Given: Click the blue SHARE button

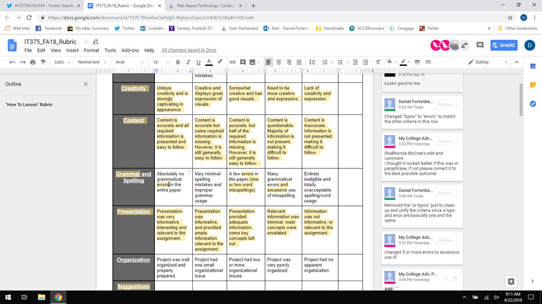Looking at the screenshot, I should click(504, 45).
